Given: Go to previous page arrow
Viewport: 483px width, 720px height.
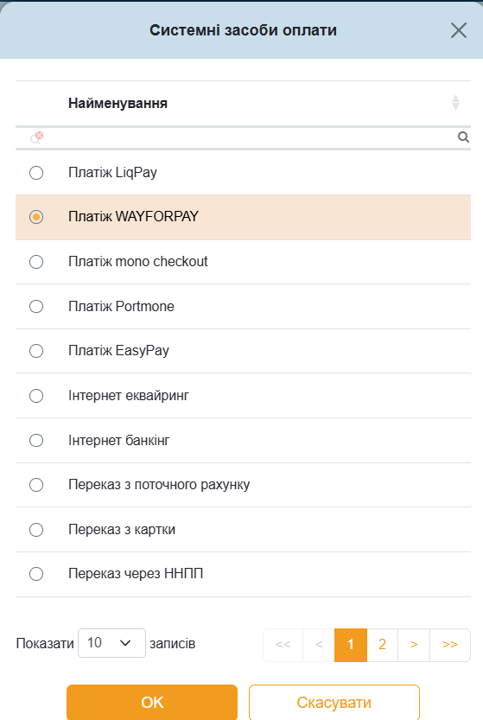Looking at the screenshot, I should 319,645.
